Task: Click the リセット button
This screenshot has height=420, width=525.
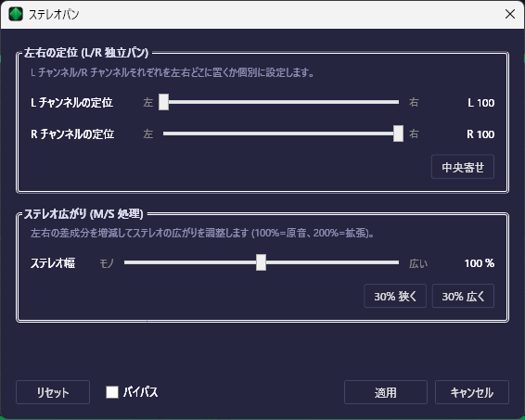Action: 53,392
